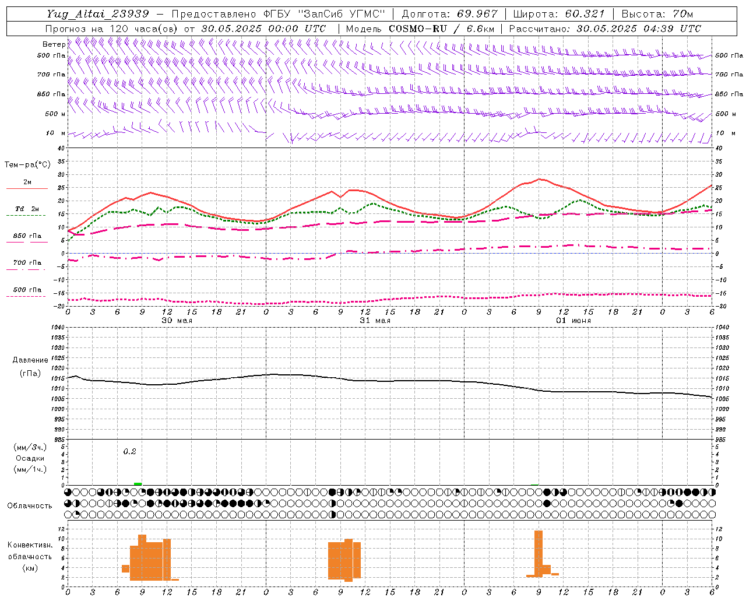The image size is (746, 597).
Task: Click the "(мм/3ч.)" precipitation unit label
Action: click(x=30, y=447)
